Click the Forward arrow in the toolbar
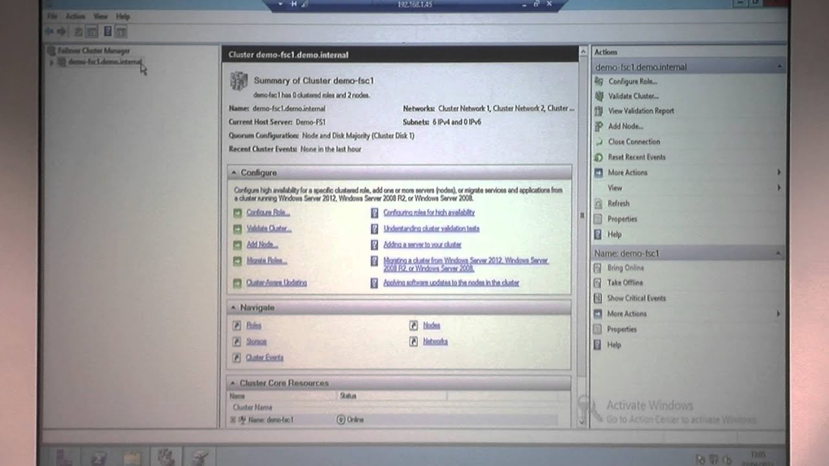Image resolution: width=829 pixels, height=466 pixels. point(62,31)
